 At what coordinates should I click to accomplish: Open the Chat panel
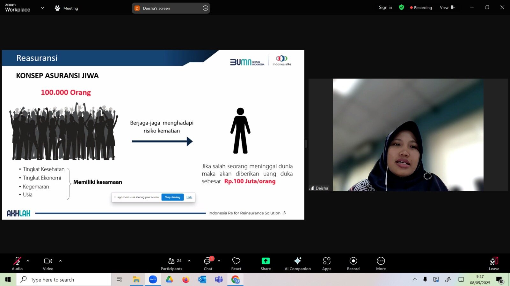(208, 264)
